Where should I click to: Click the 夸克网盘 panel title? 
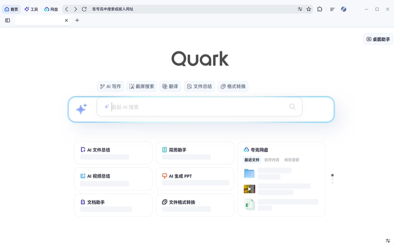click(259, 150)
